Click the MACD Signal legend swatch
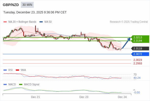This screenshot has height=101, width=150. coord(21,85)
